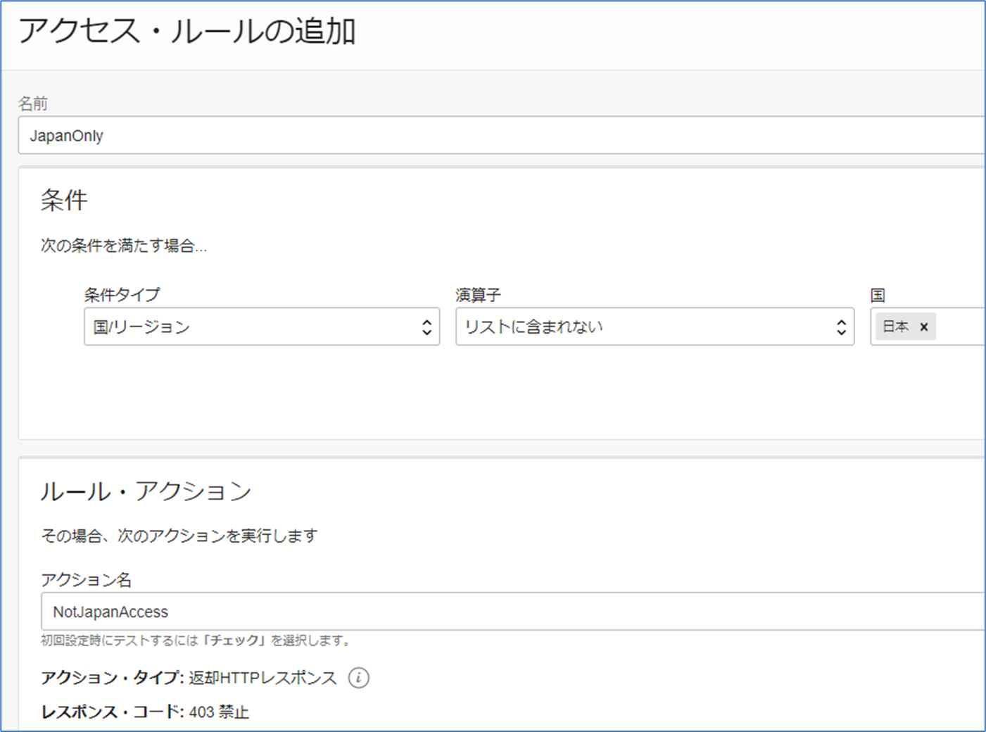Click the 演算子 label
The image size is (986, 732).
479,295
